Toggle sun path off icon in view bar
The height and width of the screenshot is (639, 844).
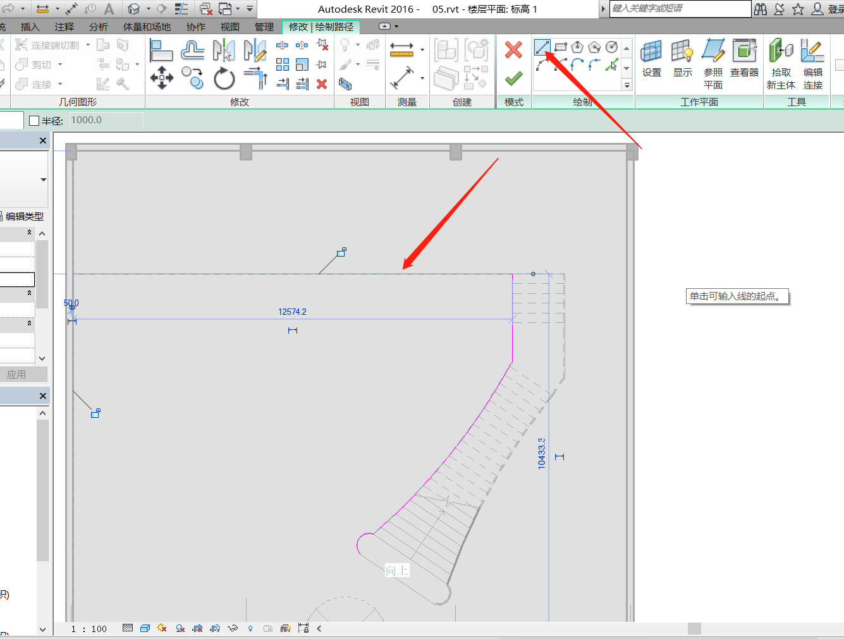(x=162, y=628)
